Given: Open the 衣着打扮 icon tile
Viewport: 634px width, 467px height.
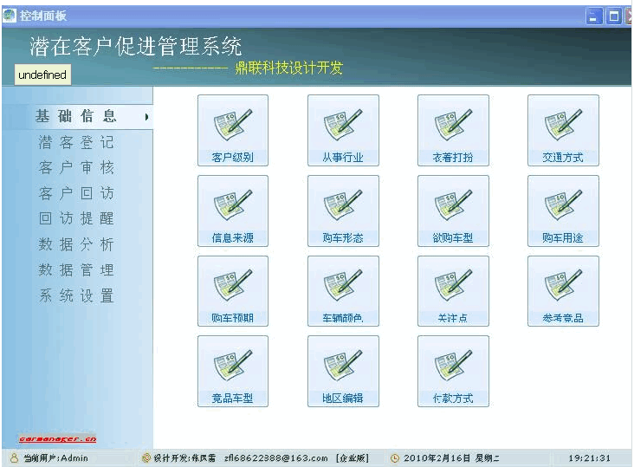Looking at the screenshot, I should pyautogui.click(x=453, y=130).
